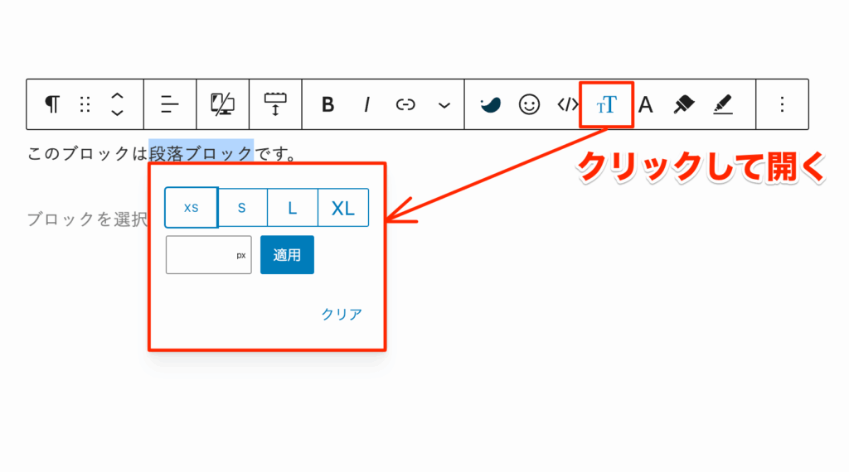Select the XS font size
The height and width of the screenshot is (472, 849).
pos(192,208)
